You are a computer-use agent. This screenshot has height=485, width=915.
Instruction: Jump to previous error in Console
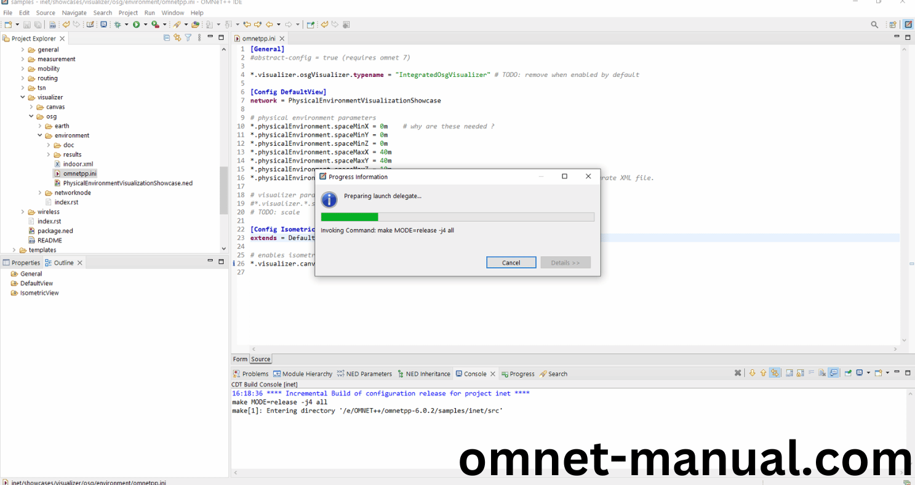(x=763, y=373)
